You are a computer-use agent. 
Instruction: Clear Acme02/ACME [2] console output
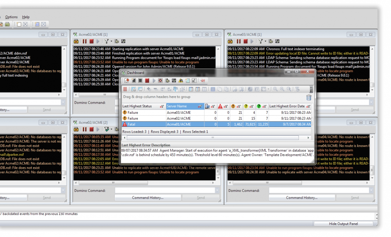pyautogui.click(x=76, y=129)
